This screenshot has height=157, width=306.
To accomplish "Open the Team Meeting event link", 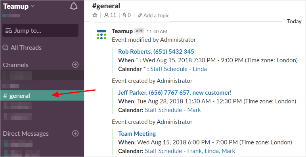I will click(137, 134).
